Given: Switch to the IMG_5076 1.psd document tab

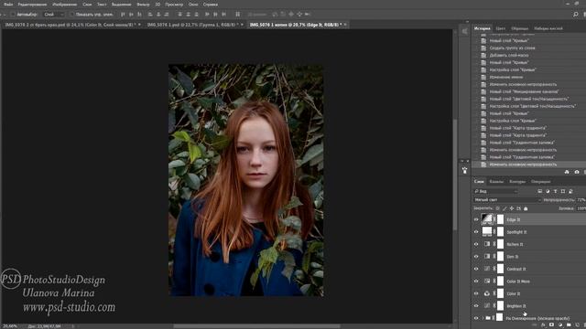Looking at the screenshot, I should coord(192,25).
